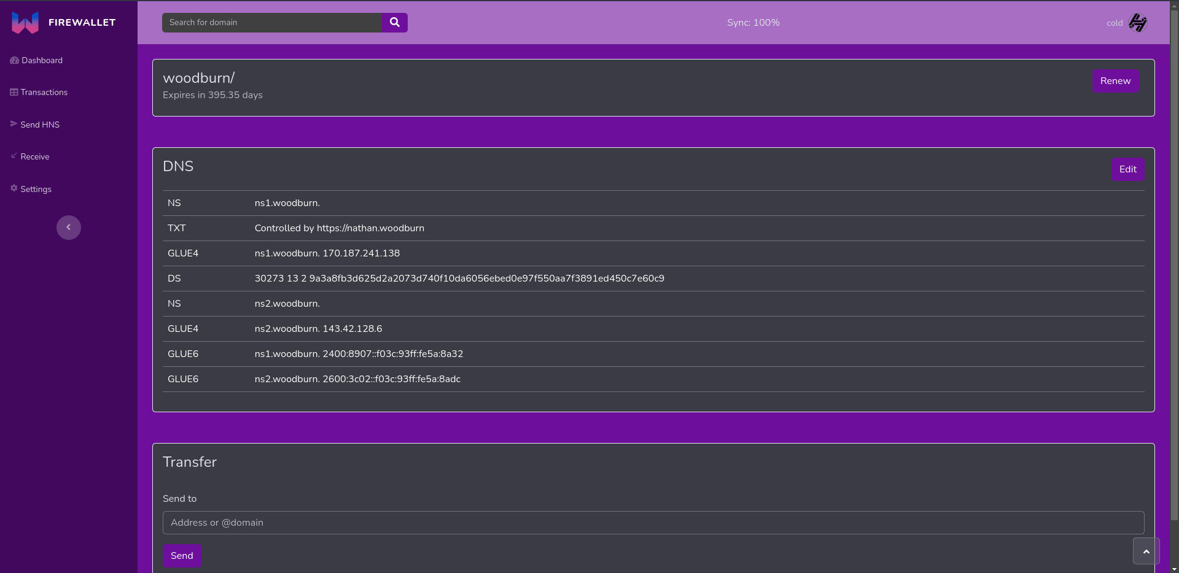
Task: Click the Sync 100% status indicator
Action: pyautogui.click(x=752, y=22)
